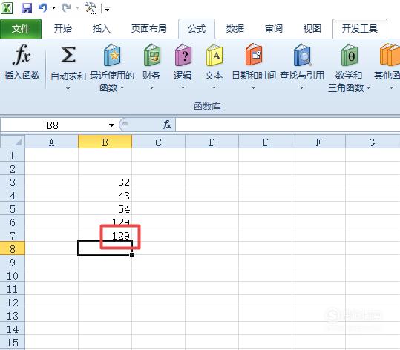Open the 文件 file tab
This screenshot has width=400, height=350.
21,29
